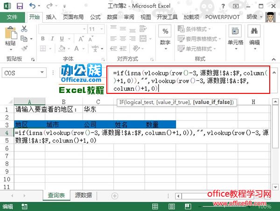Open the 开发工具 ribbon tab
280x211 pixels.
coord(167,17)
